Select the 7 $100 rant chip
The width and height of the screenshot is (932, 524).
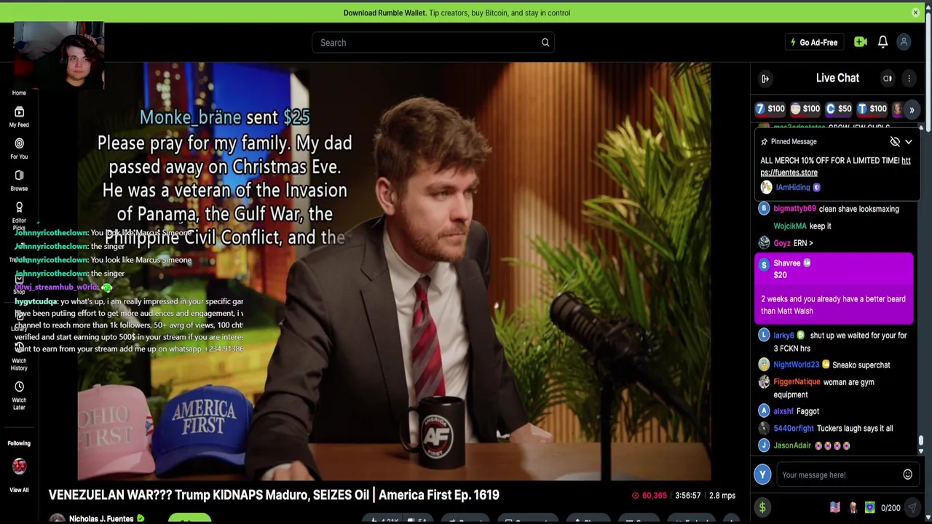click(x=770, y=109)
